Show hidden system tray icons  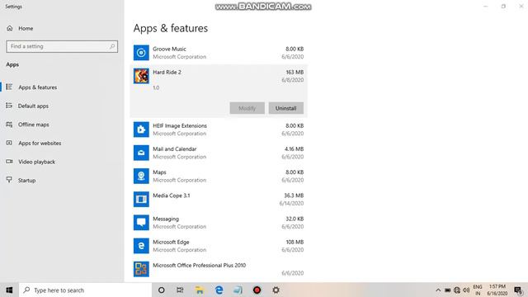(x=438, y=290)
